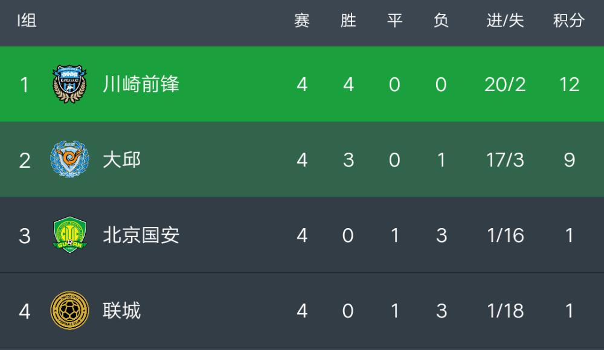Image resolution: width=604 pixels, height=350 pixels.
Task: Click the 积分 points column header
Action: (569, 21)
